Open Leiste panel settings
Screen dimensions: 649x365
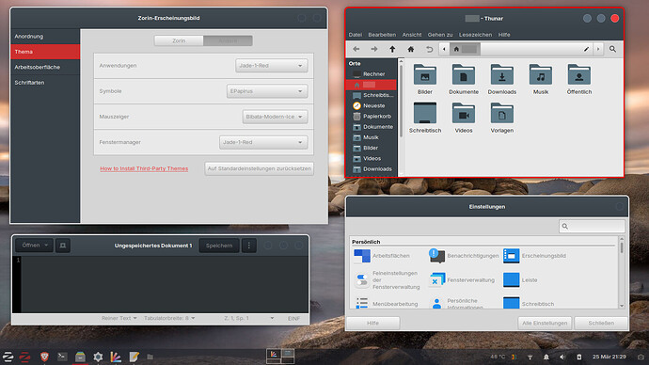click(x=520, y=279)
